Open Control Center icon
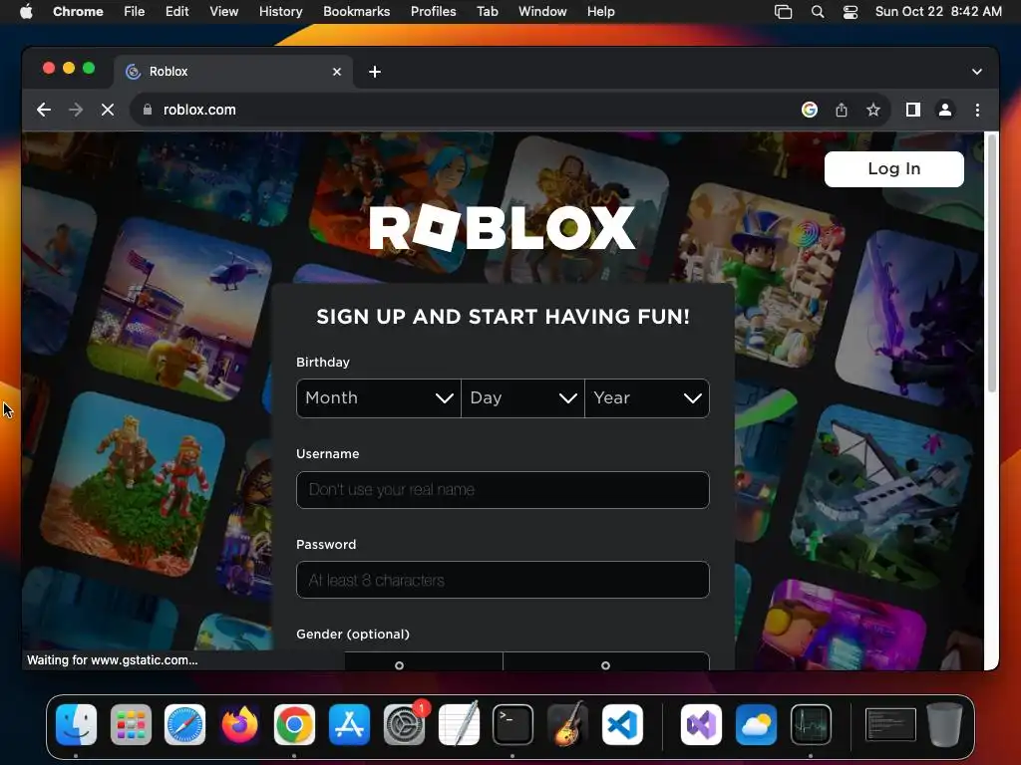 pos(851,12)
